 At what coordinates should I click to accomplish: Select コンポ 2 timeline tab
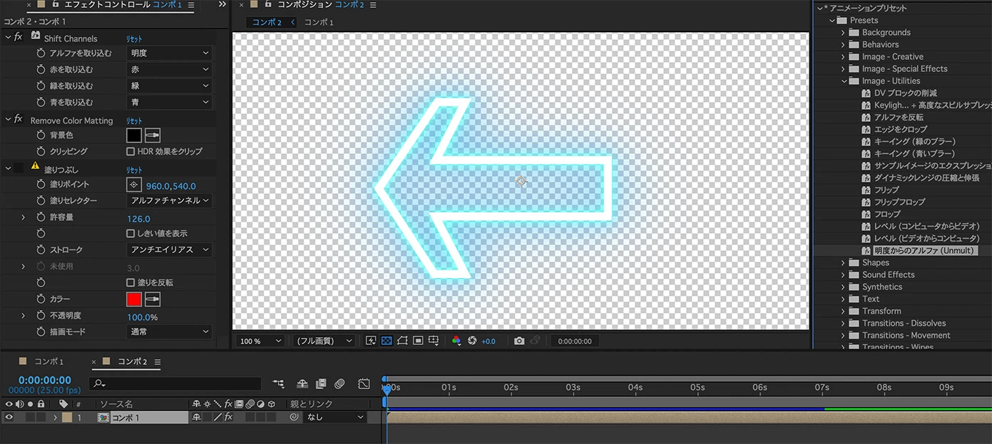pos(132,362)
